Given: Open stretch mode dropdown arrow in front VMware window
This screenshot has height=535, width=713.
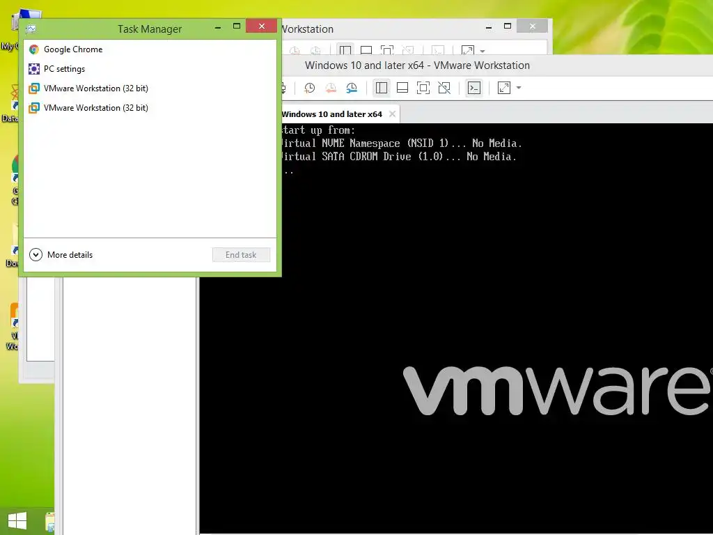Looking at the screenshot, I should tap(519, 88).
